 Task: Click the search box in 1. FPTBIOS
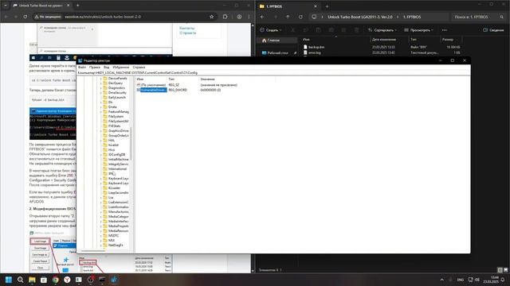(479, 17)
